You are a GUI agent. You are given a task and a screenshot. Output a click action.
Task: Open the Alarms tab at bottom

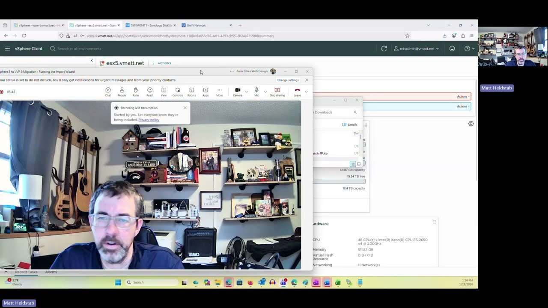click(51, 272)
